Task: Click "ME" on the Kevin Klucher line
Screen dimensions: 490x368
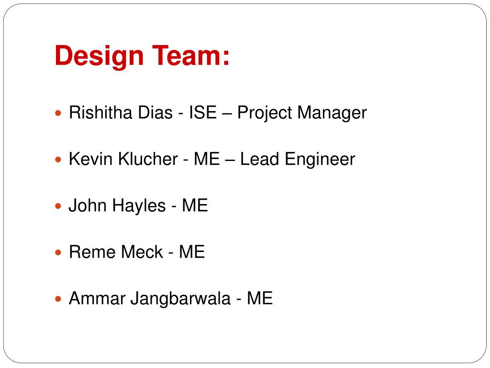Action: (x=207, y=159)
